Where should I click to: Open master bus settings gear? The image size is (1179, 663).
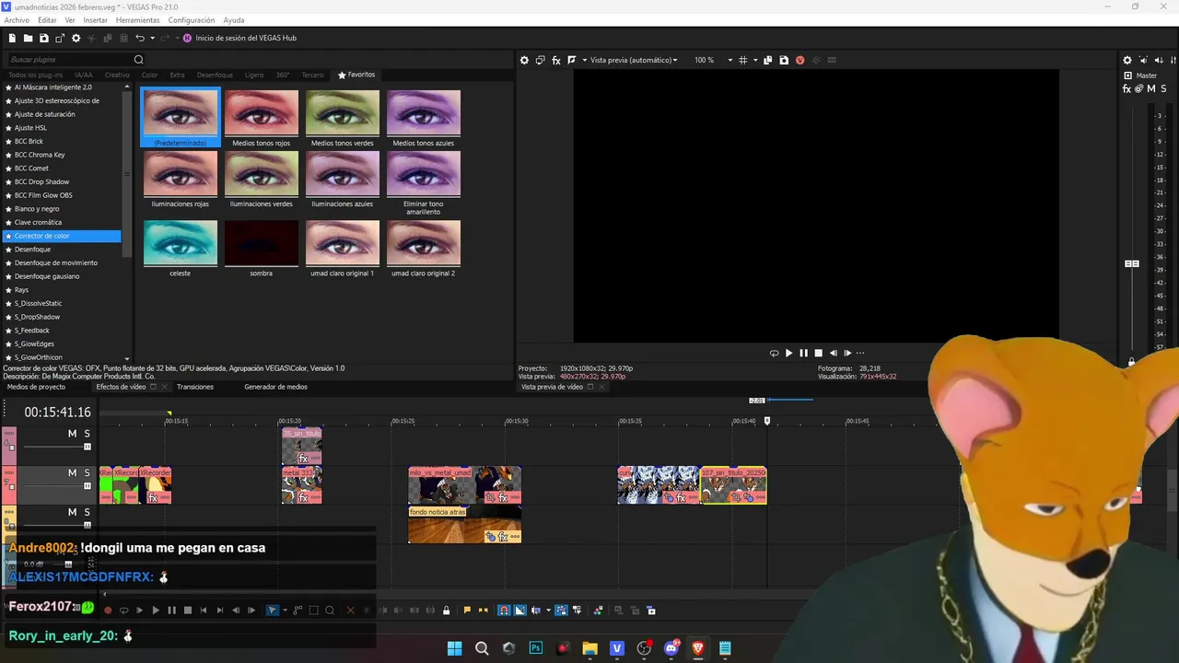1127,60
